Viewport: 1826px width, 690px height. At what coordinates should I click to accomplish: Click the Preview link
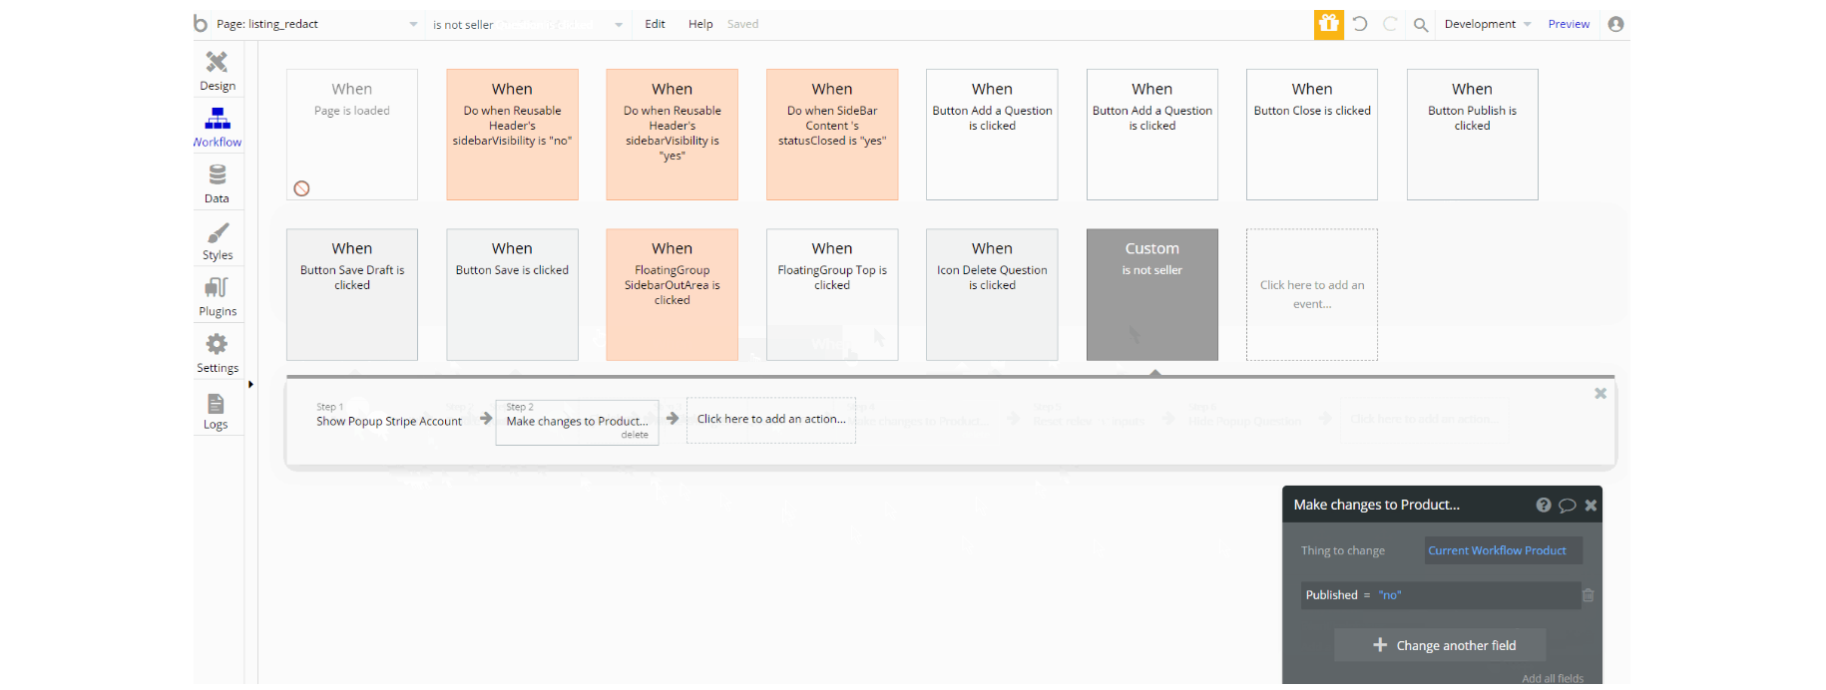coord(1569,24)
